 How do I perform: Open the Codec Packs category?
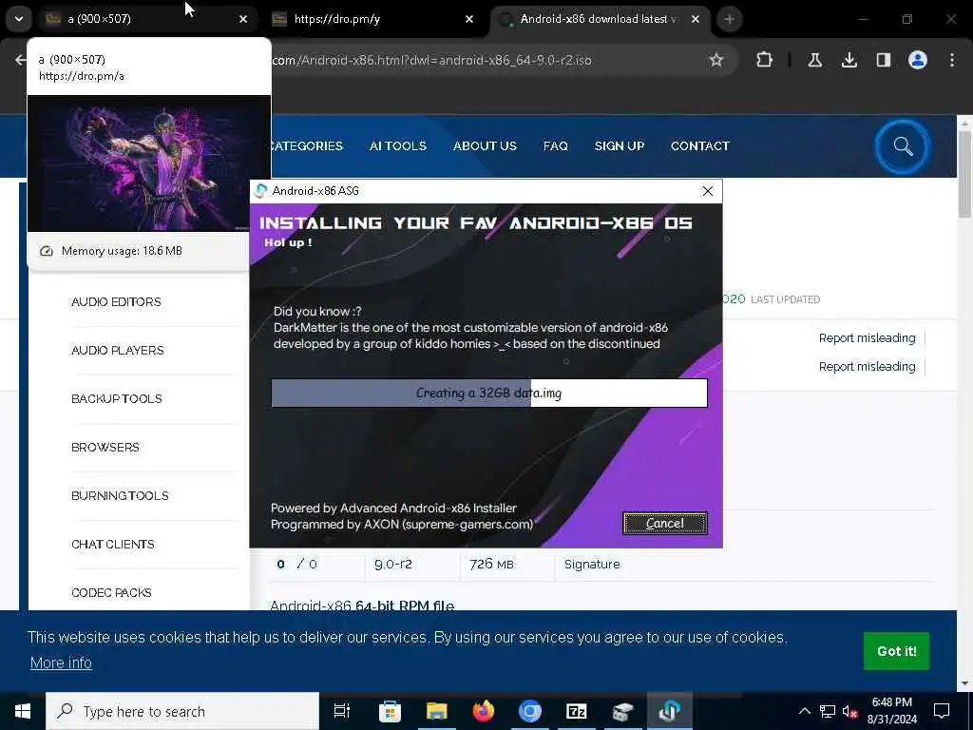click(111, 592)
